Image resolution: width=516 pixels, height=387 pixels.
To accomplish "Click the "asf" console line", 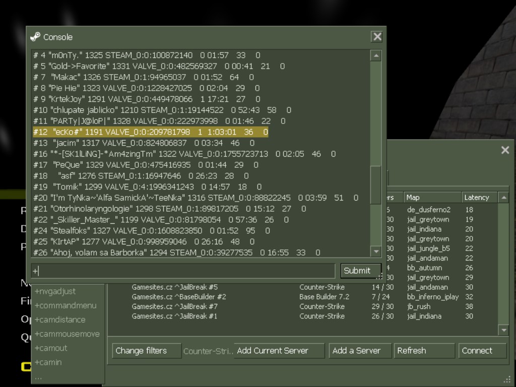I will pos(141,176).
